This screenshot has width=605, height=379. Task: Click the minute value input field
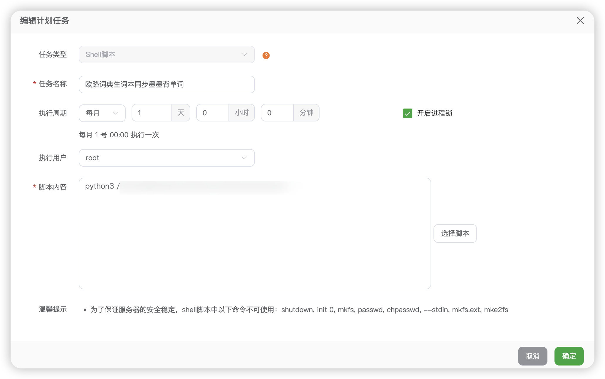277,113
